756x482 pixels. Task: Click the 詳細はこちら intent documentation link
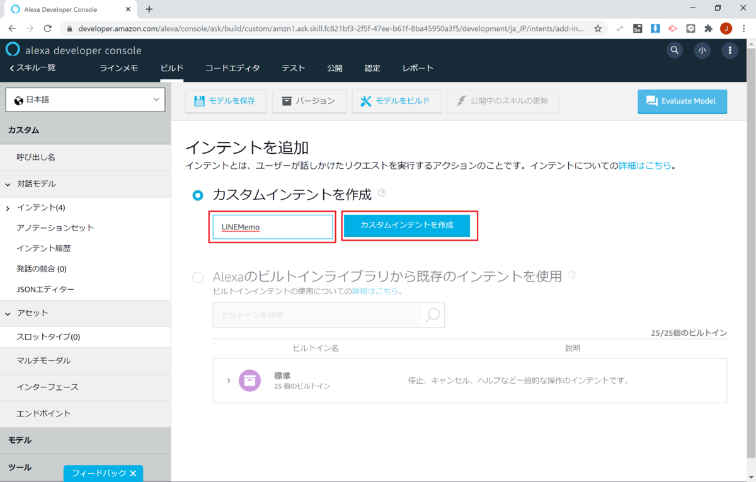coord(644,166)
